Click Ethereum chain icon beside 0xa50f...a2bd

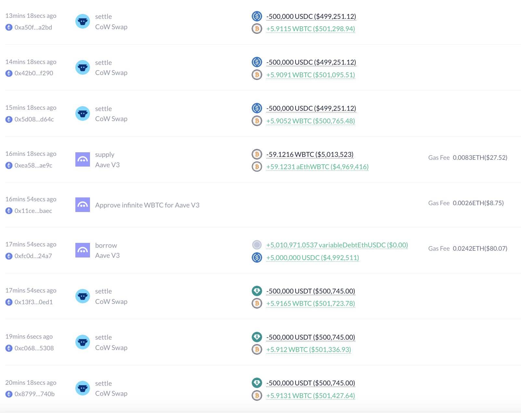click(x=9, y=27)
